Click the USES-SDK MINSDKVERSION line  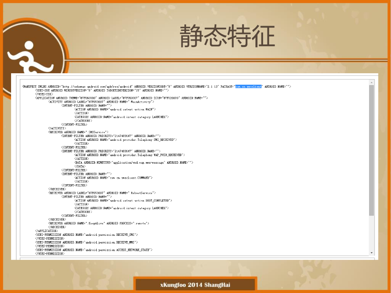[x=102, y=90]
